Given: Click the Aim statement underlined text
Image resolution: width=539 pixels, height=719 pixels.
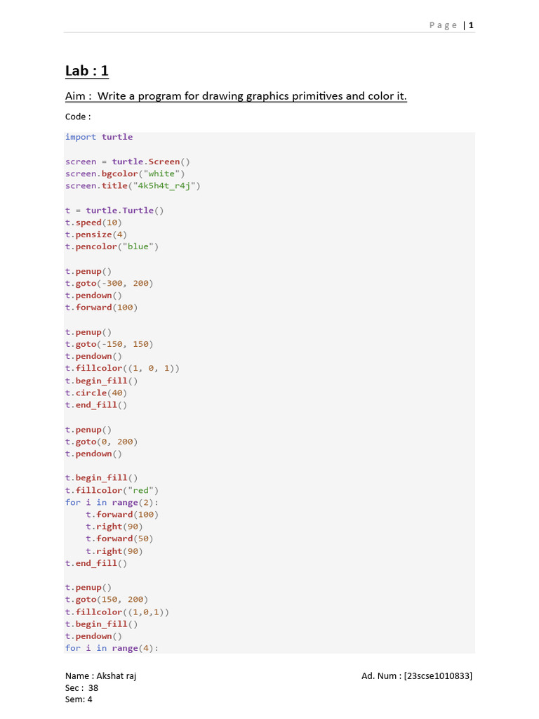Looking at the screenshot, I should click(x=236, y=95).
